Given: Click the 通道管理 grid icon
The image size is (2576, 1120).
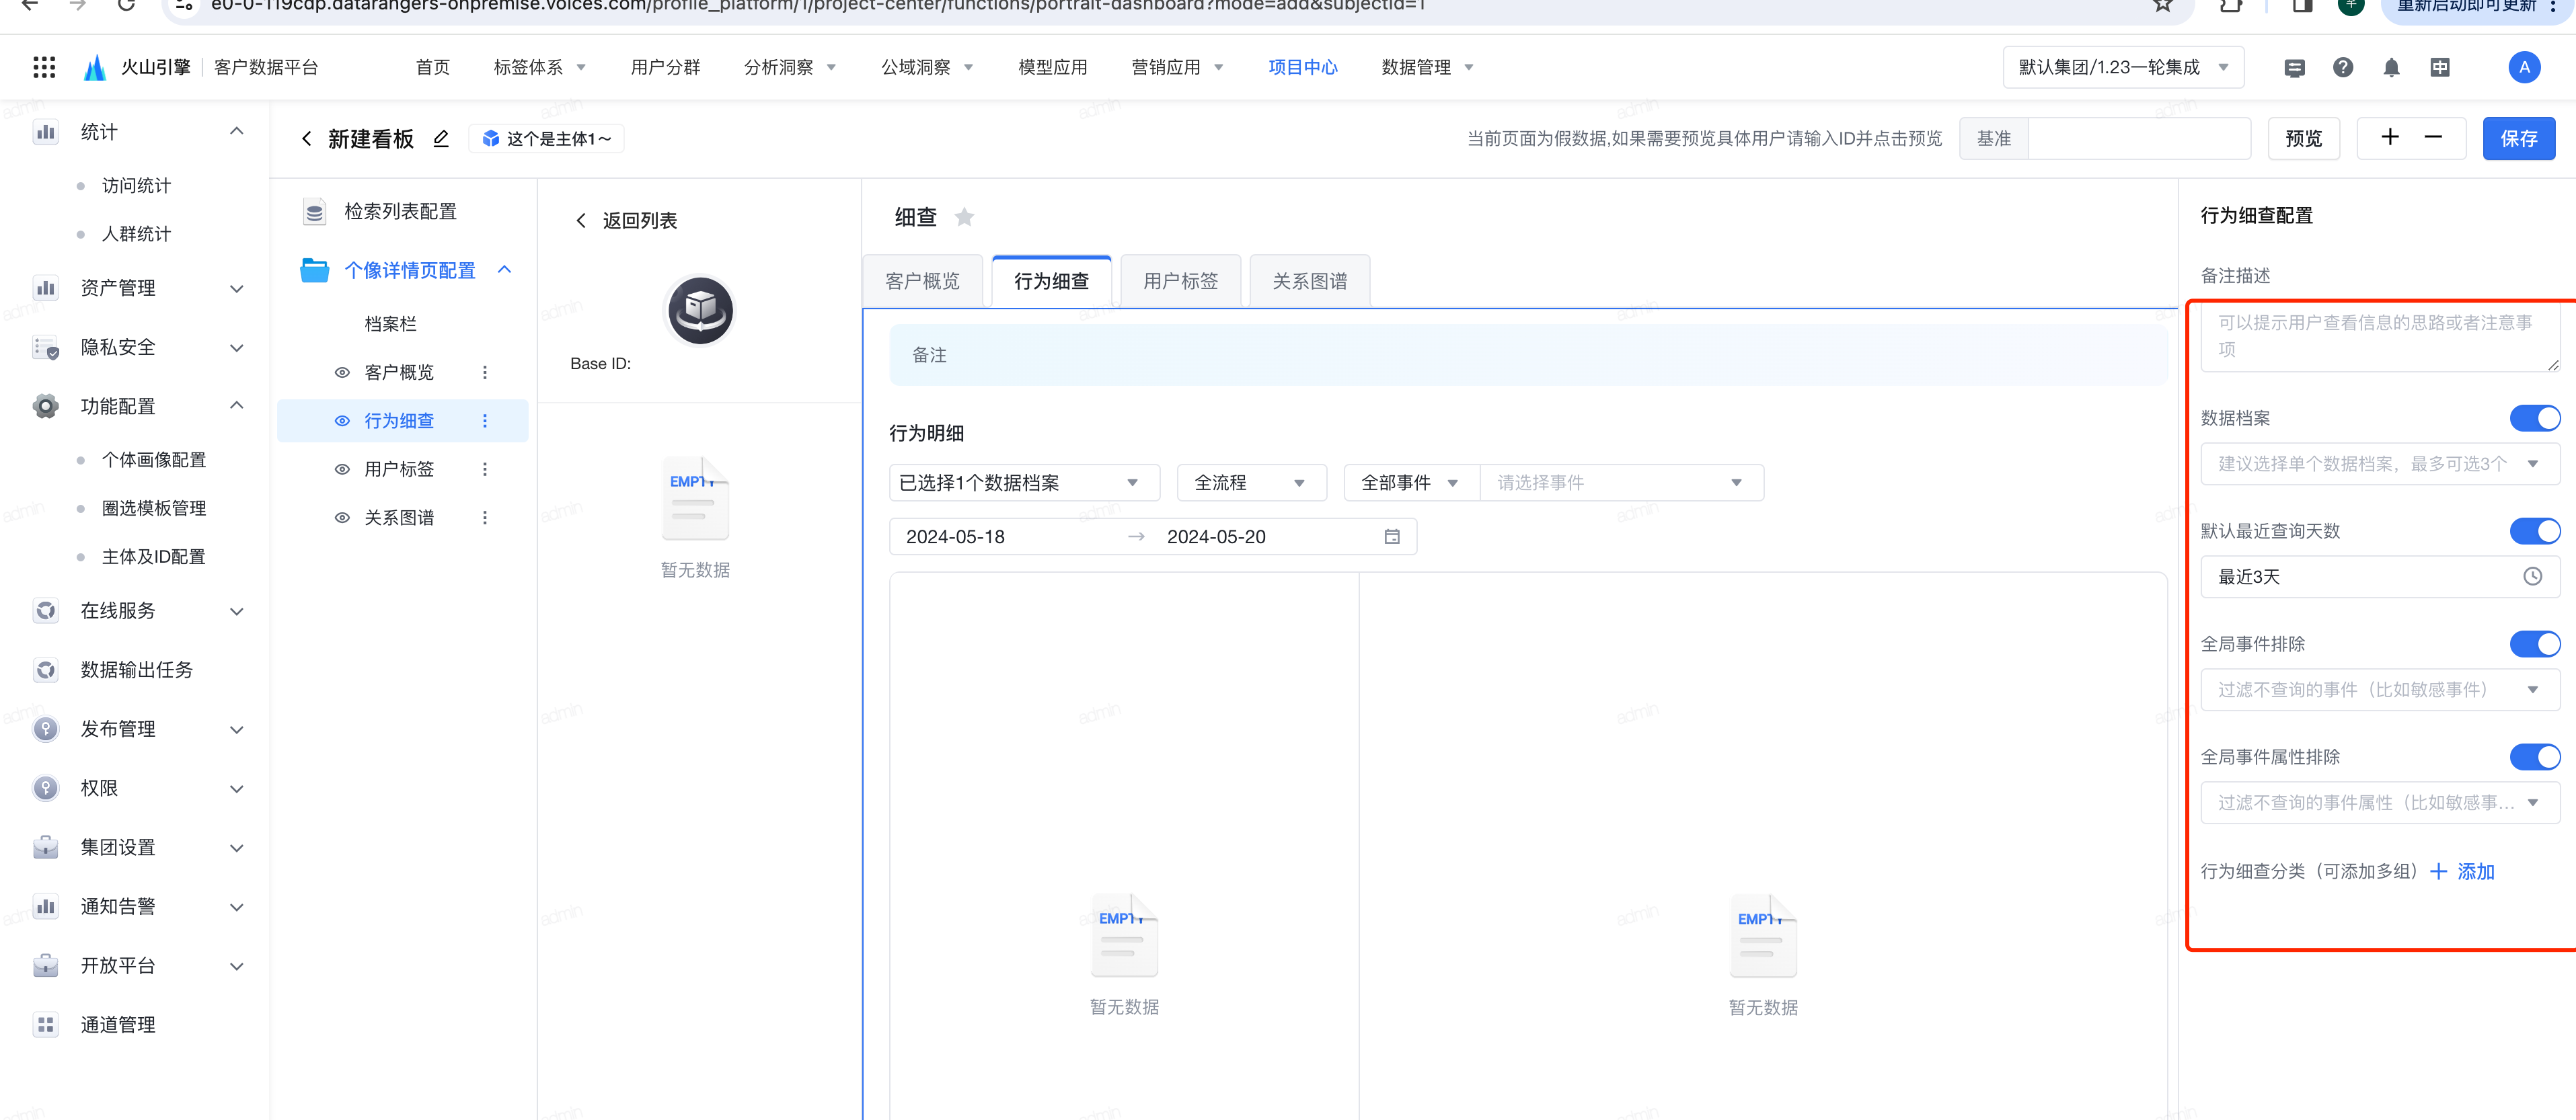Looking at the screenshot, I should [x=45, y=1025].
